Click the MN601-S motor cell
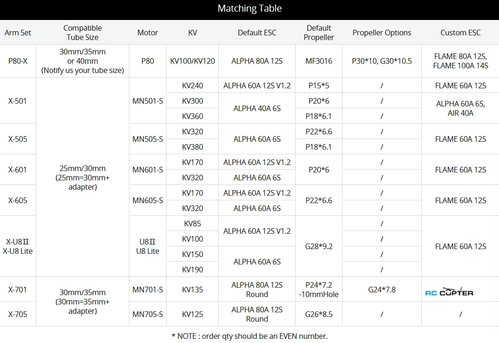Viewport: 499px width, 343px height. click(x=148, y=170)
